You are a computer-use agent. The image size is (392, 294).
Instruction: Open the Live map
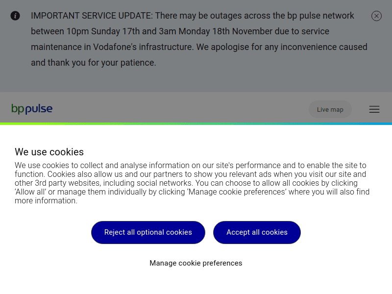tap(330, 109)
